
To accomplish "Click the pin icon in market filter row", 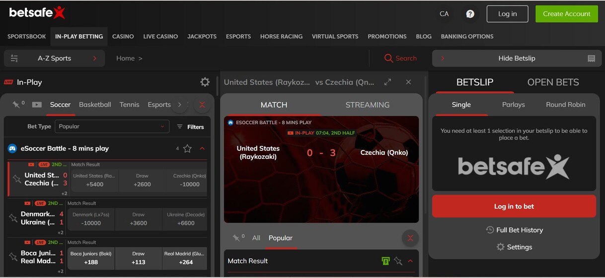I will click(x=236, y=238).
